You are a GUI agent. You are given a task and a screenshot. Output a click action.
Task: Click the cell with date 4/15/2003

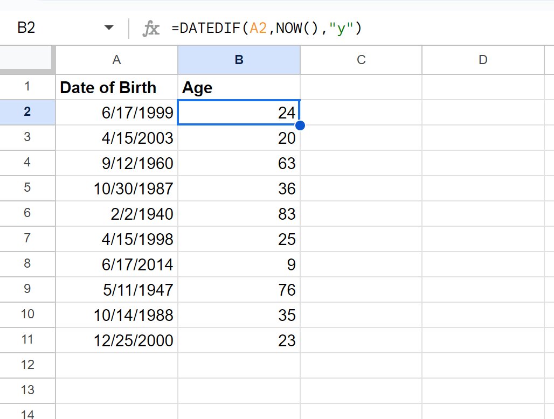(116, 138)
